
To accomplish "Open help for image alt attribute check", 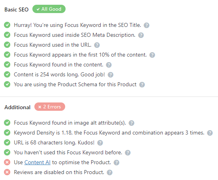I will point(132,123).
